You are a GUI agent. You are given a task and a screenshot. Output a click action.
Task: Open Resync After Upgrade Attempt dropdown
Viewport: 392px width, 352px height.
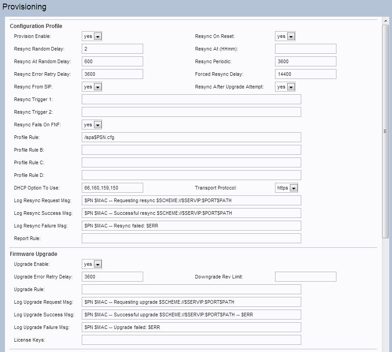click(x=285, y=87)
